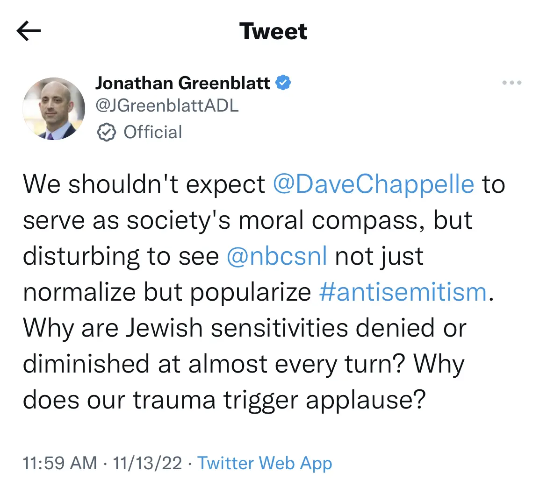The height and width of the screenshot is (486, 547).
Task: Click the Official label text
Action: [153, 132]
